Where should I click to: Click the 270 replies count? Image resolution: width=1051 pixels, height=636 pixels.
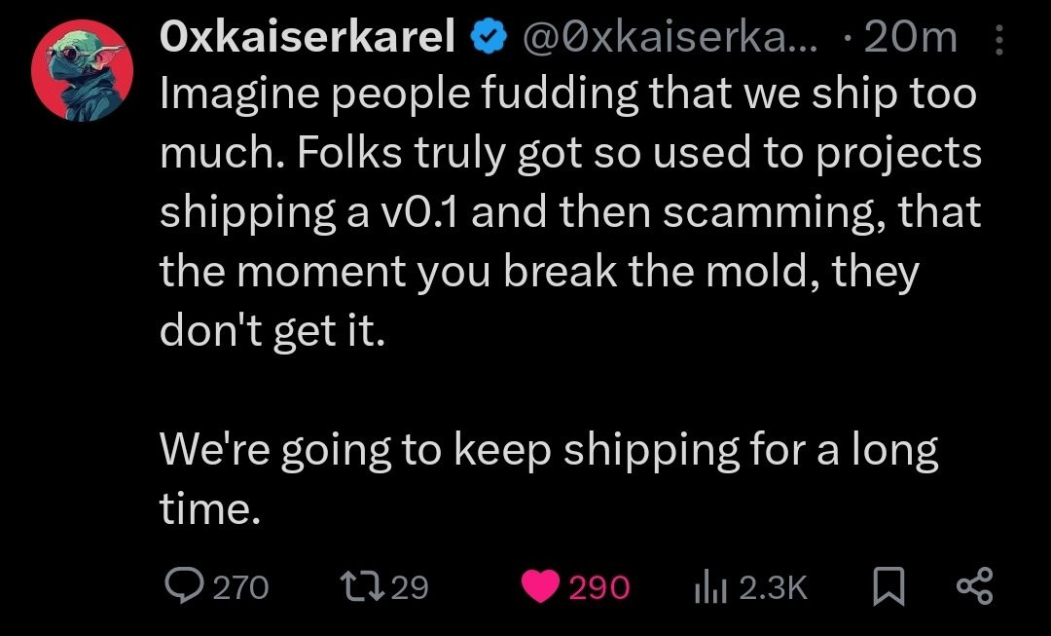239,586
